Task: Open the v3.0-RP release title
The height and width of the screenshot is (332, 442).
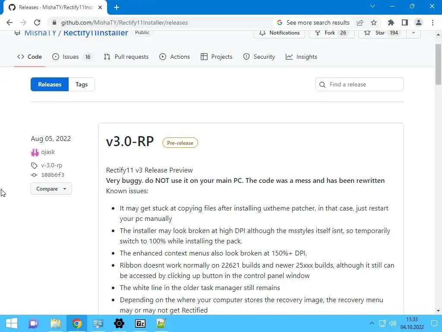Action: pyautogui.click(x=130, y=141)
